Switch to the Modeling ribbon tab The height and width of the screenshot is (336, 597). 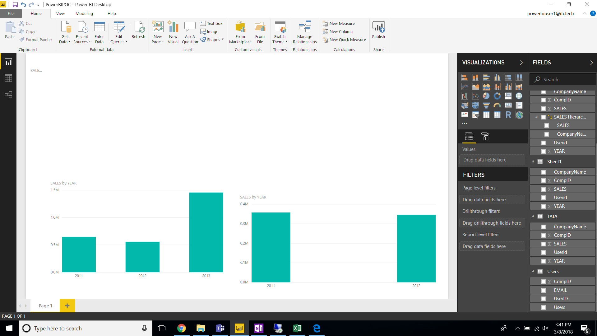pyautogui.click(x=84, y=14)
